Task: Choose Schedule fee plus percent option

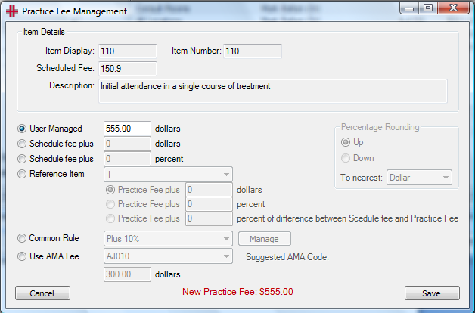Action: [22, 159]
